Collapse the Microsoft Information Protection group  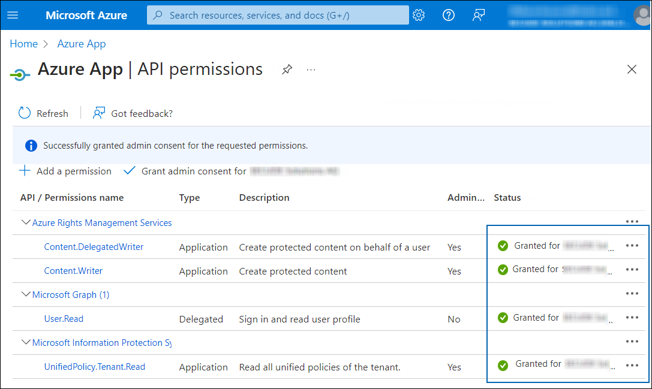[26, 342]
